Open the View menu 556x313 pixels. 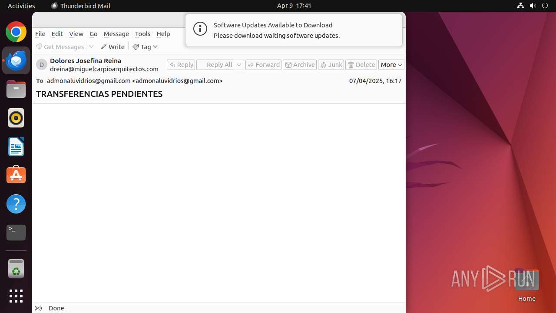point(76,34)
